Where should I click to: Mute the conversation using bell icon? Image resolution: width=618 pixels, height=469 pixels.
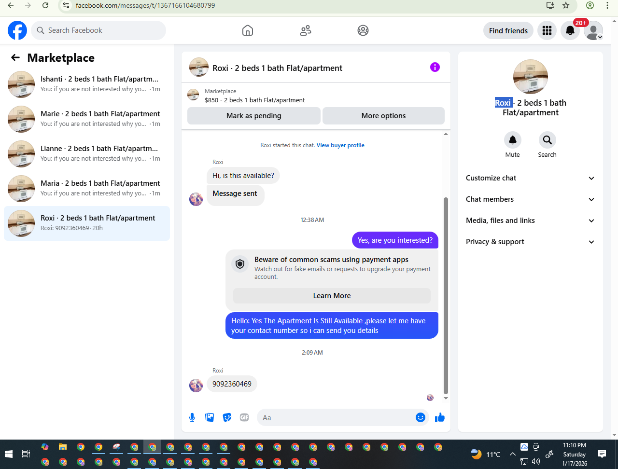pyautogui.click(x=513, y=140)
